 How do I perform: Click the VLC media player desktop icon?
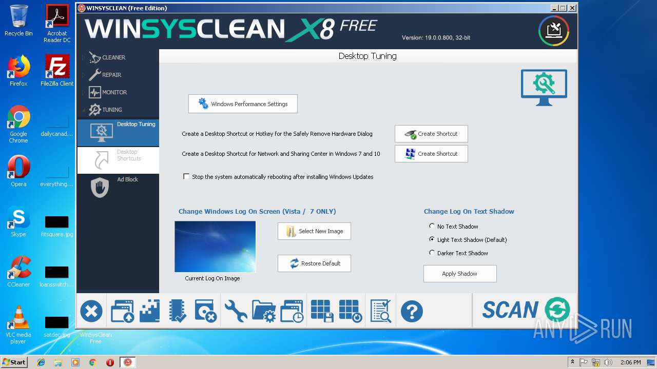click(18, 325)
